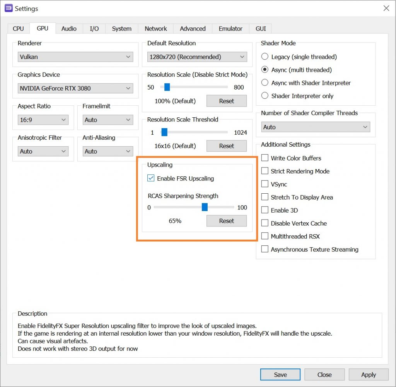The width and height of the screenshot is (396, 387).
Task: Click the Resolution Scale slider handle
Action: [167, 87]
